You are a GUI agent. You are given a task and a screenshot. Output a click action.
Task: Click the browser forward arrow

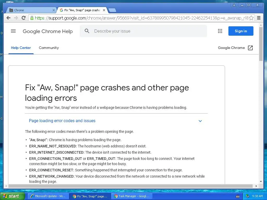[x=16, y=18]
